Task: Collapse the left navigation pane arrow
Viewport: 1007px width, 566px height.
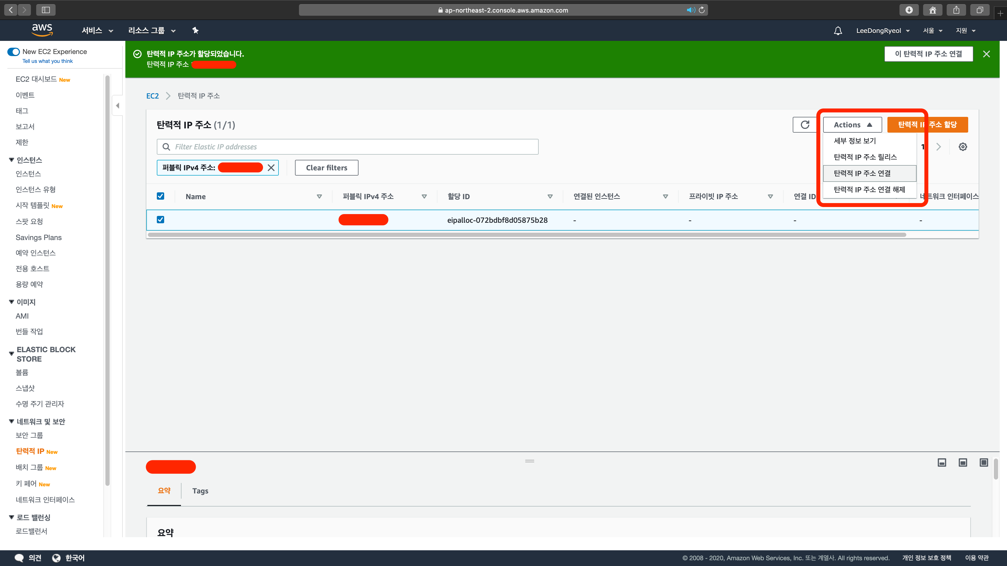Action: coord(117,105)
